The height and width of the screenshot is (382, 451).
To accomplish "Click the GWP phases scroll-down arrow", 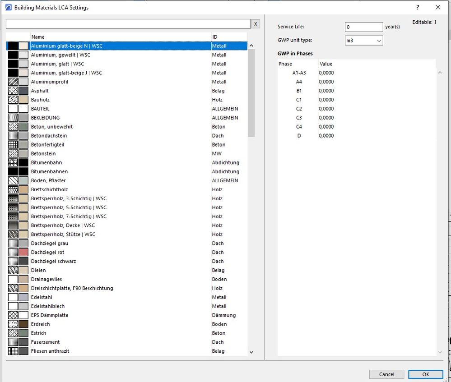I will (x=440, y=352).
